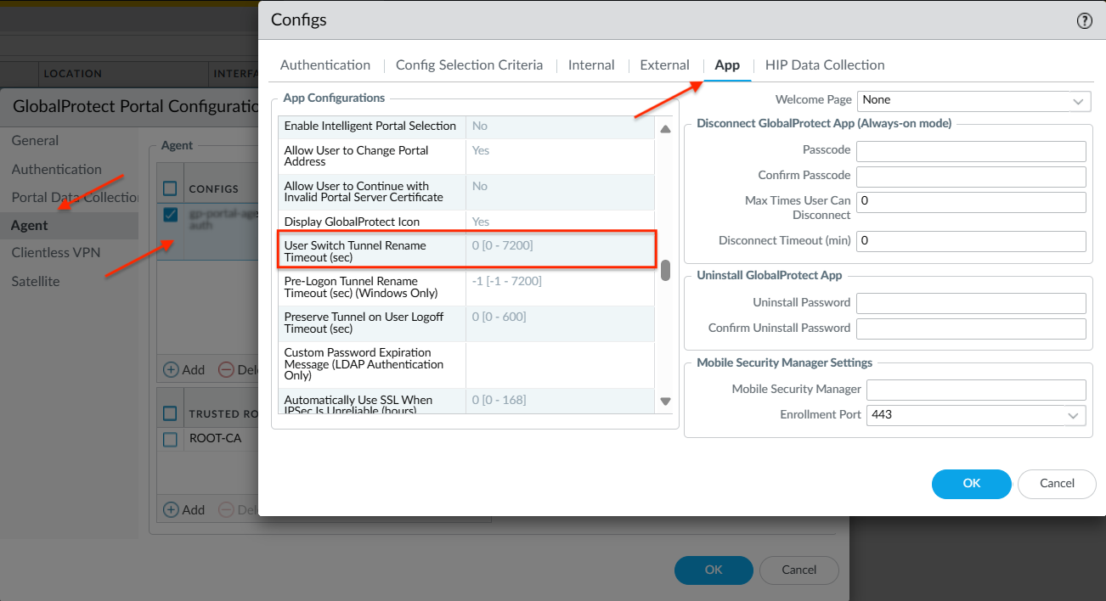Click Cancel in GlobalProtect Portal Configuration window
This screenshot has width=1106, height=601.
click(799, 570)
